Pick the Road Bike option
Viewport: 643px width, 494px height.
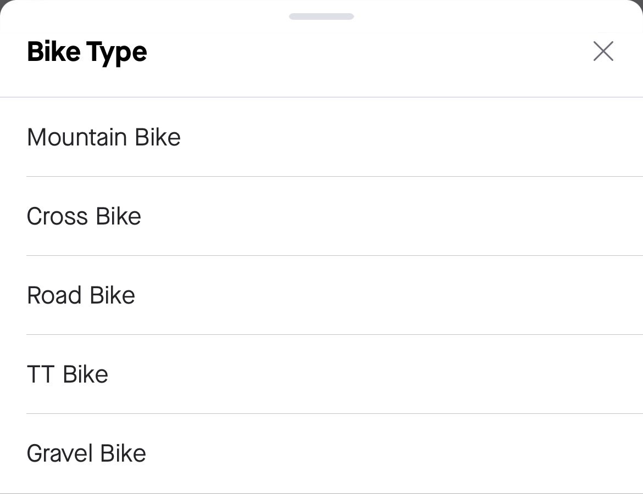[x=81, y=295]
